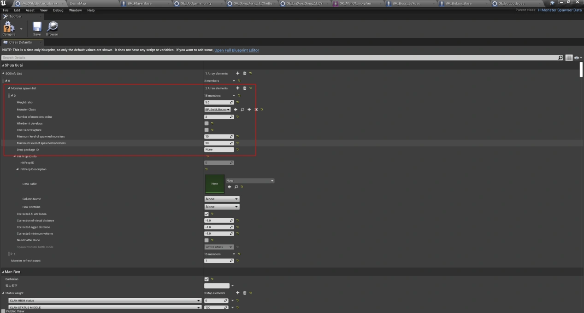Click the Search Details field
Viewport: 584px width, 313px height.
click(278, 58)
